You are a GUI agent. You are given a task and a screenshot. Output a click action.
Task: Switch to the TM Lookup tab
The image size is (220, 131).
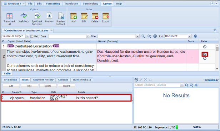coord(10,80)
